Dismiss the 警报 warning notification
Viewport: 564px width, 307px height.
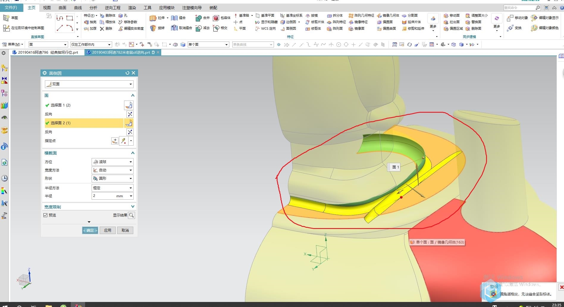561,287
